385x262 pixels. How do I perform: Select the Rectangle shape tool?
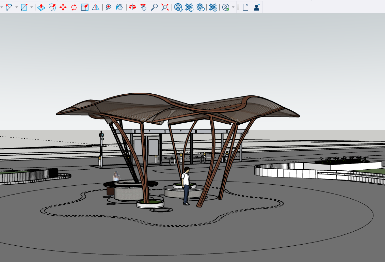coord(24,7)
